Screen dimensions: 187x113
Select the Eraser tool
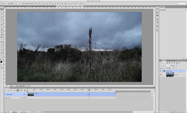(x=2, y=35)
